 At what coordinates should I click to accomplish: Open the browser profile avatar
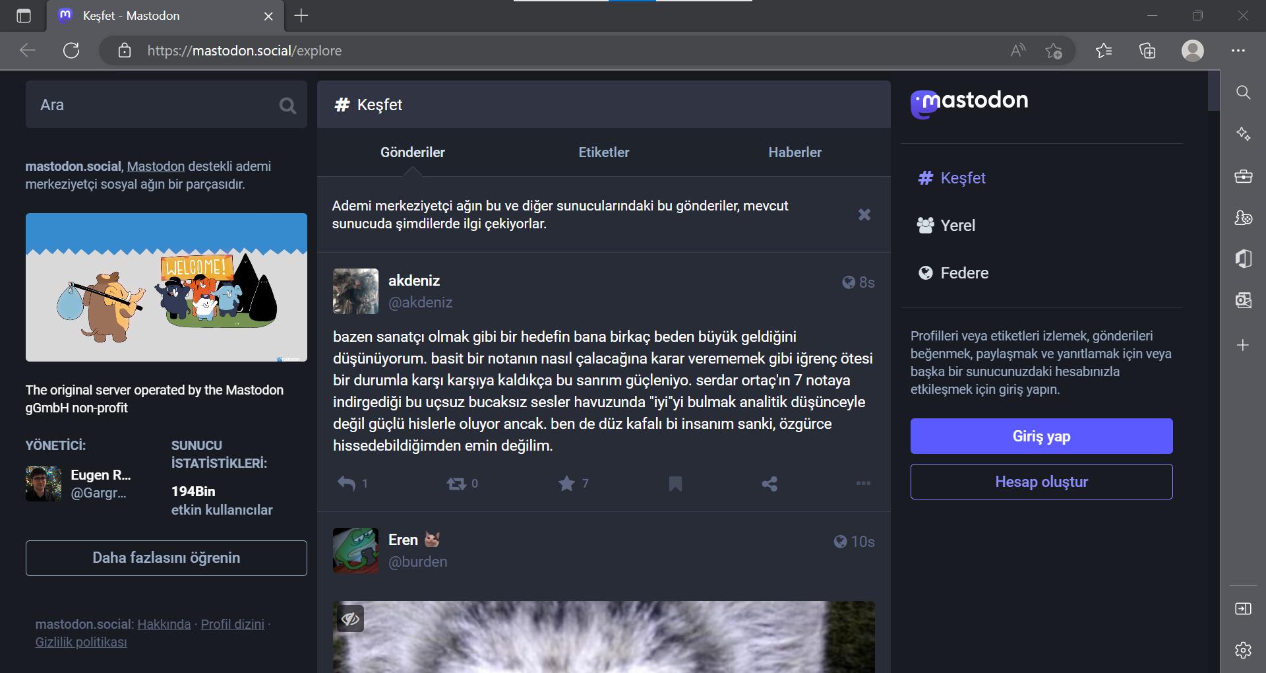(1193, 51)
